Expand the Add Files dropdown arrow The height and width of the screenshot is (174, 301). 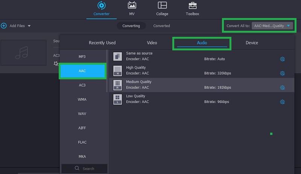click(x=29, y=26)
